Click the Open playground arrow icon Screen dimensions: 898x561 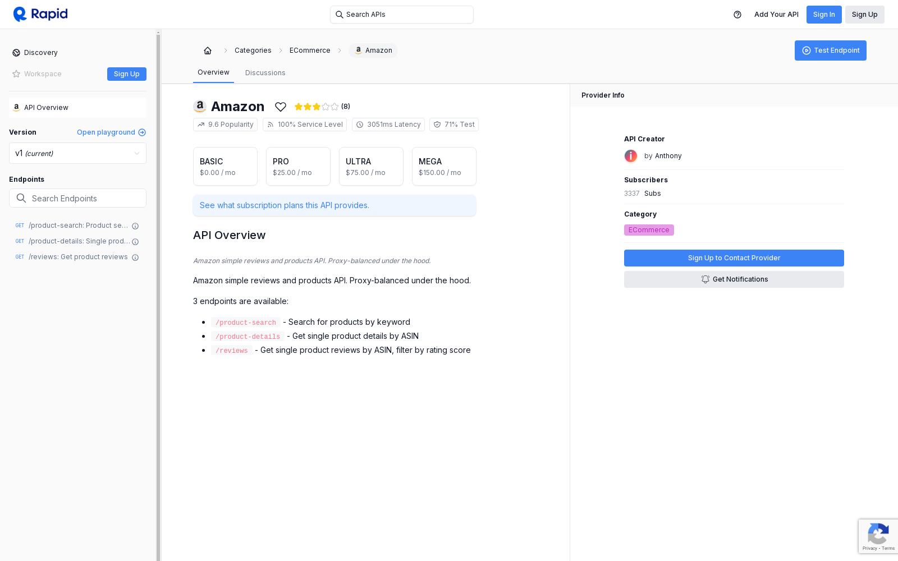click(142, 132)
